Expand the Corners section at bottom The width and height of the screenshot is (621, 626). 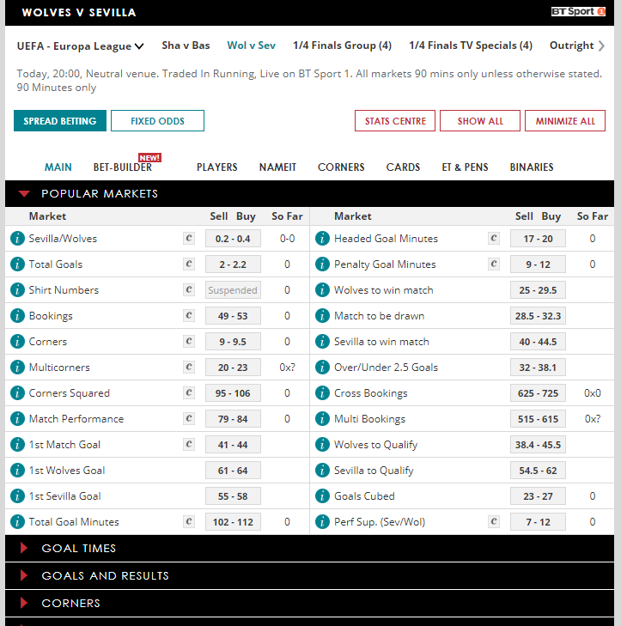[24, 603]
